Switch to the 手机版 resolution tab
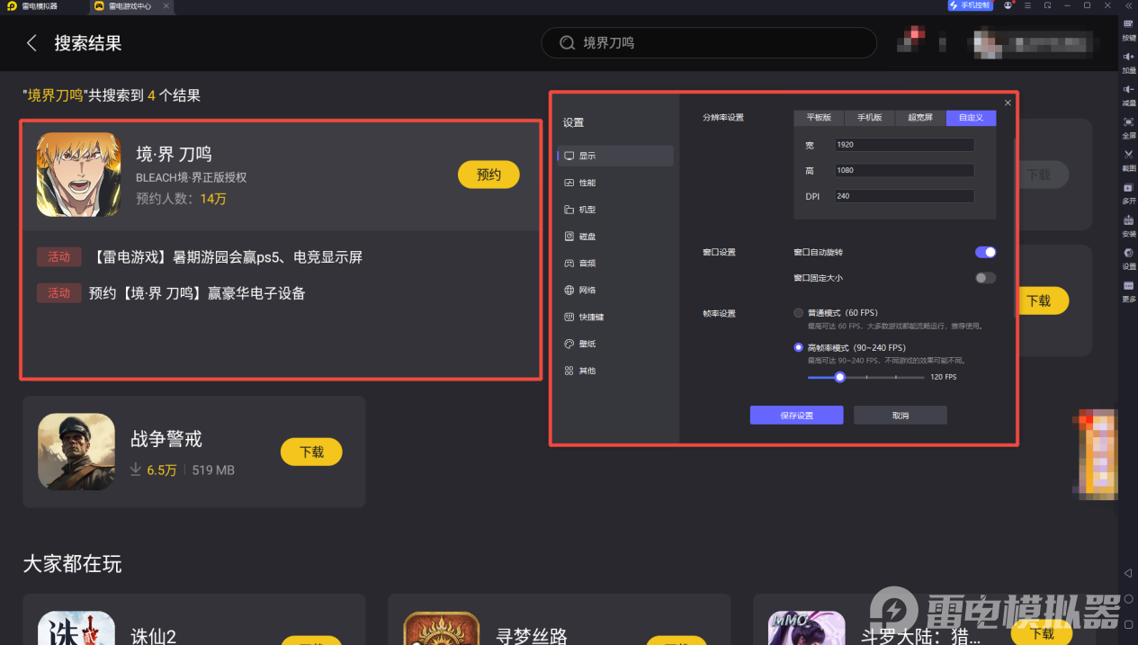1138x645 pixels. point(868,117)
